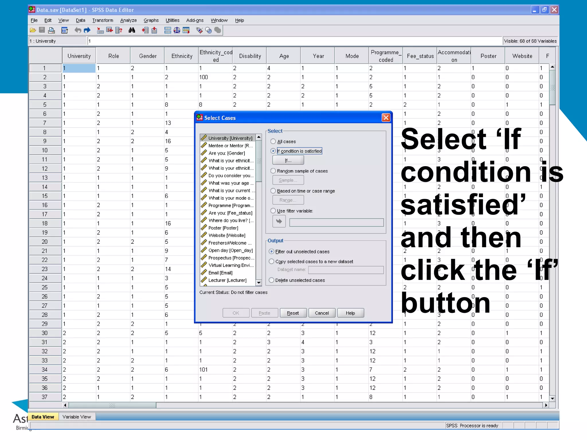Open the Analyze menu
This screenshot has height=440, width=587.
click(x=128, y=20)
